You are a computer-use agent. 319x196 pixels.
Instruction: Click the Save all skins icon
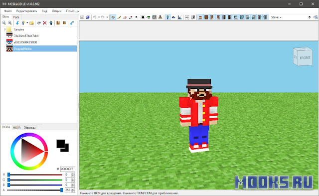point(88,17)
